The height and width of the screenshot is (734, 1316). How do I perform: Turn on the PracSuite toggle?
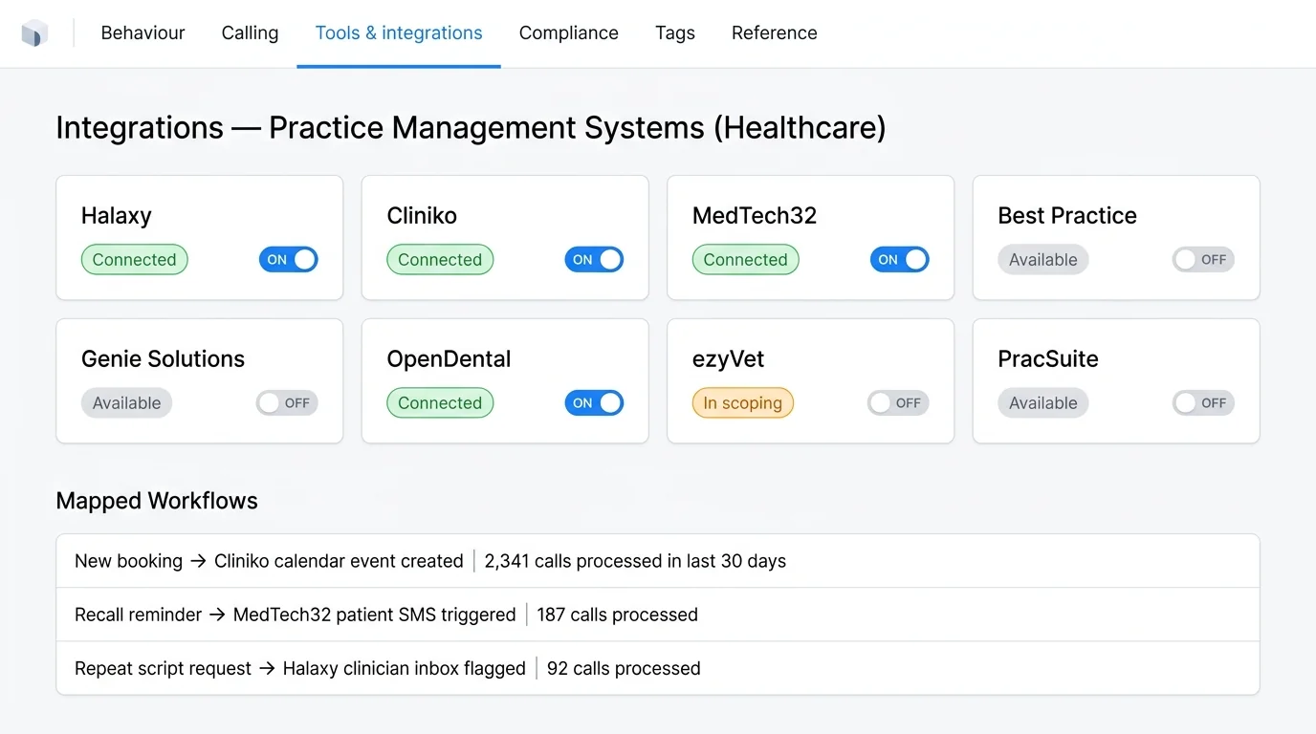[1204, 402]
